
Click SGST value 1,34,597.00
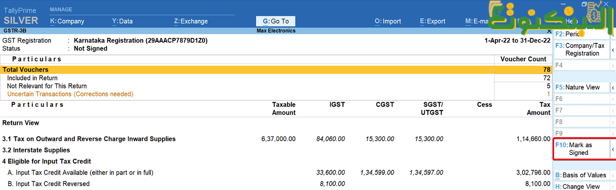click(426, 172)
